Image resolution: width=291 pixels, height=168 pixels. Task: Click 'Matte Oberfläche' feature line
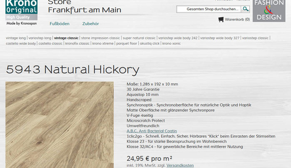click(171, 110)
